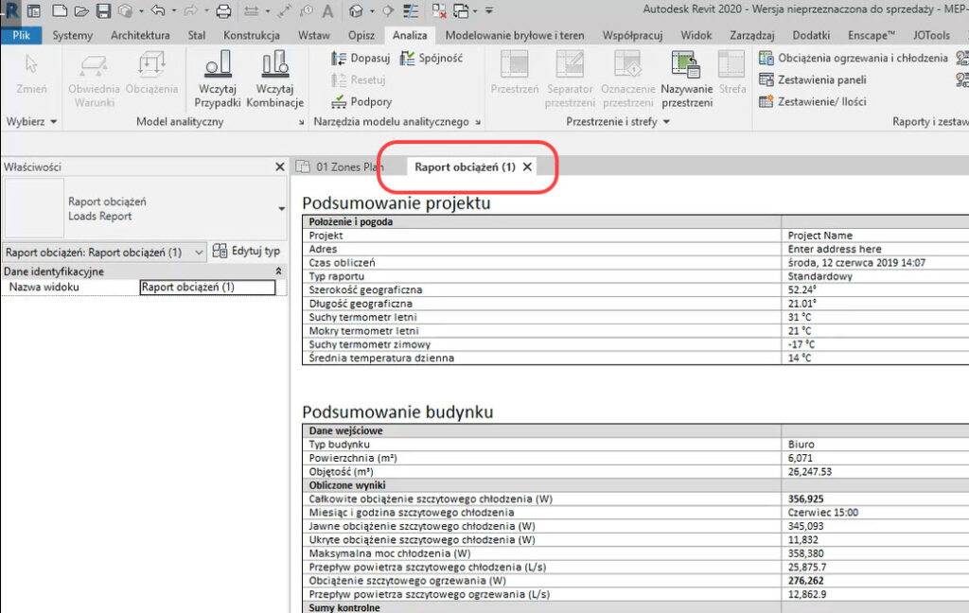
Task: Click Zestawienie/ Ilości button
Action: pos(812,102)
